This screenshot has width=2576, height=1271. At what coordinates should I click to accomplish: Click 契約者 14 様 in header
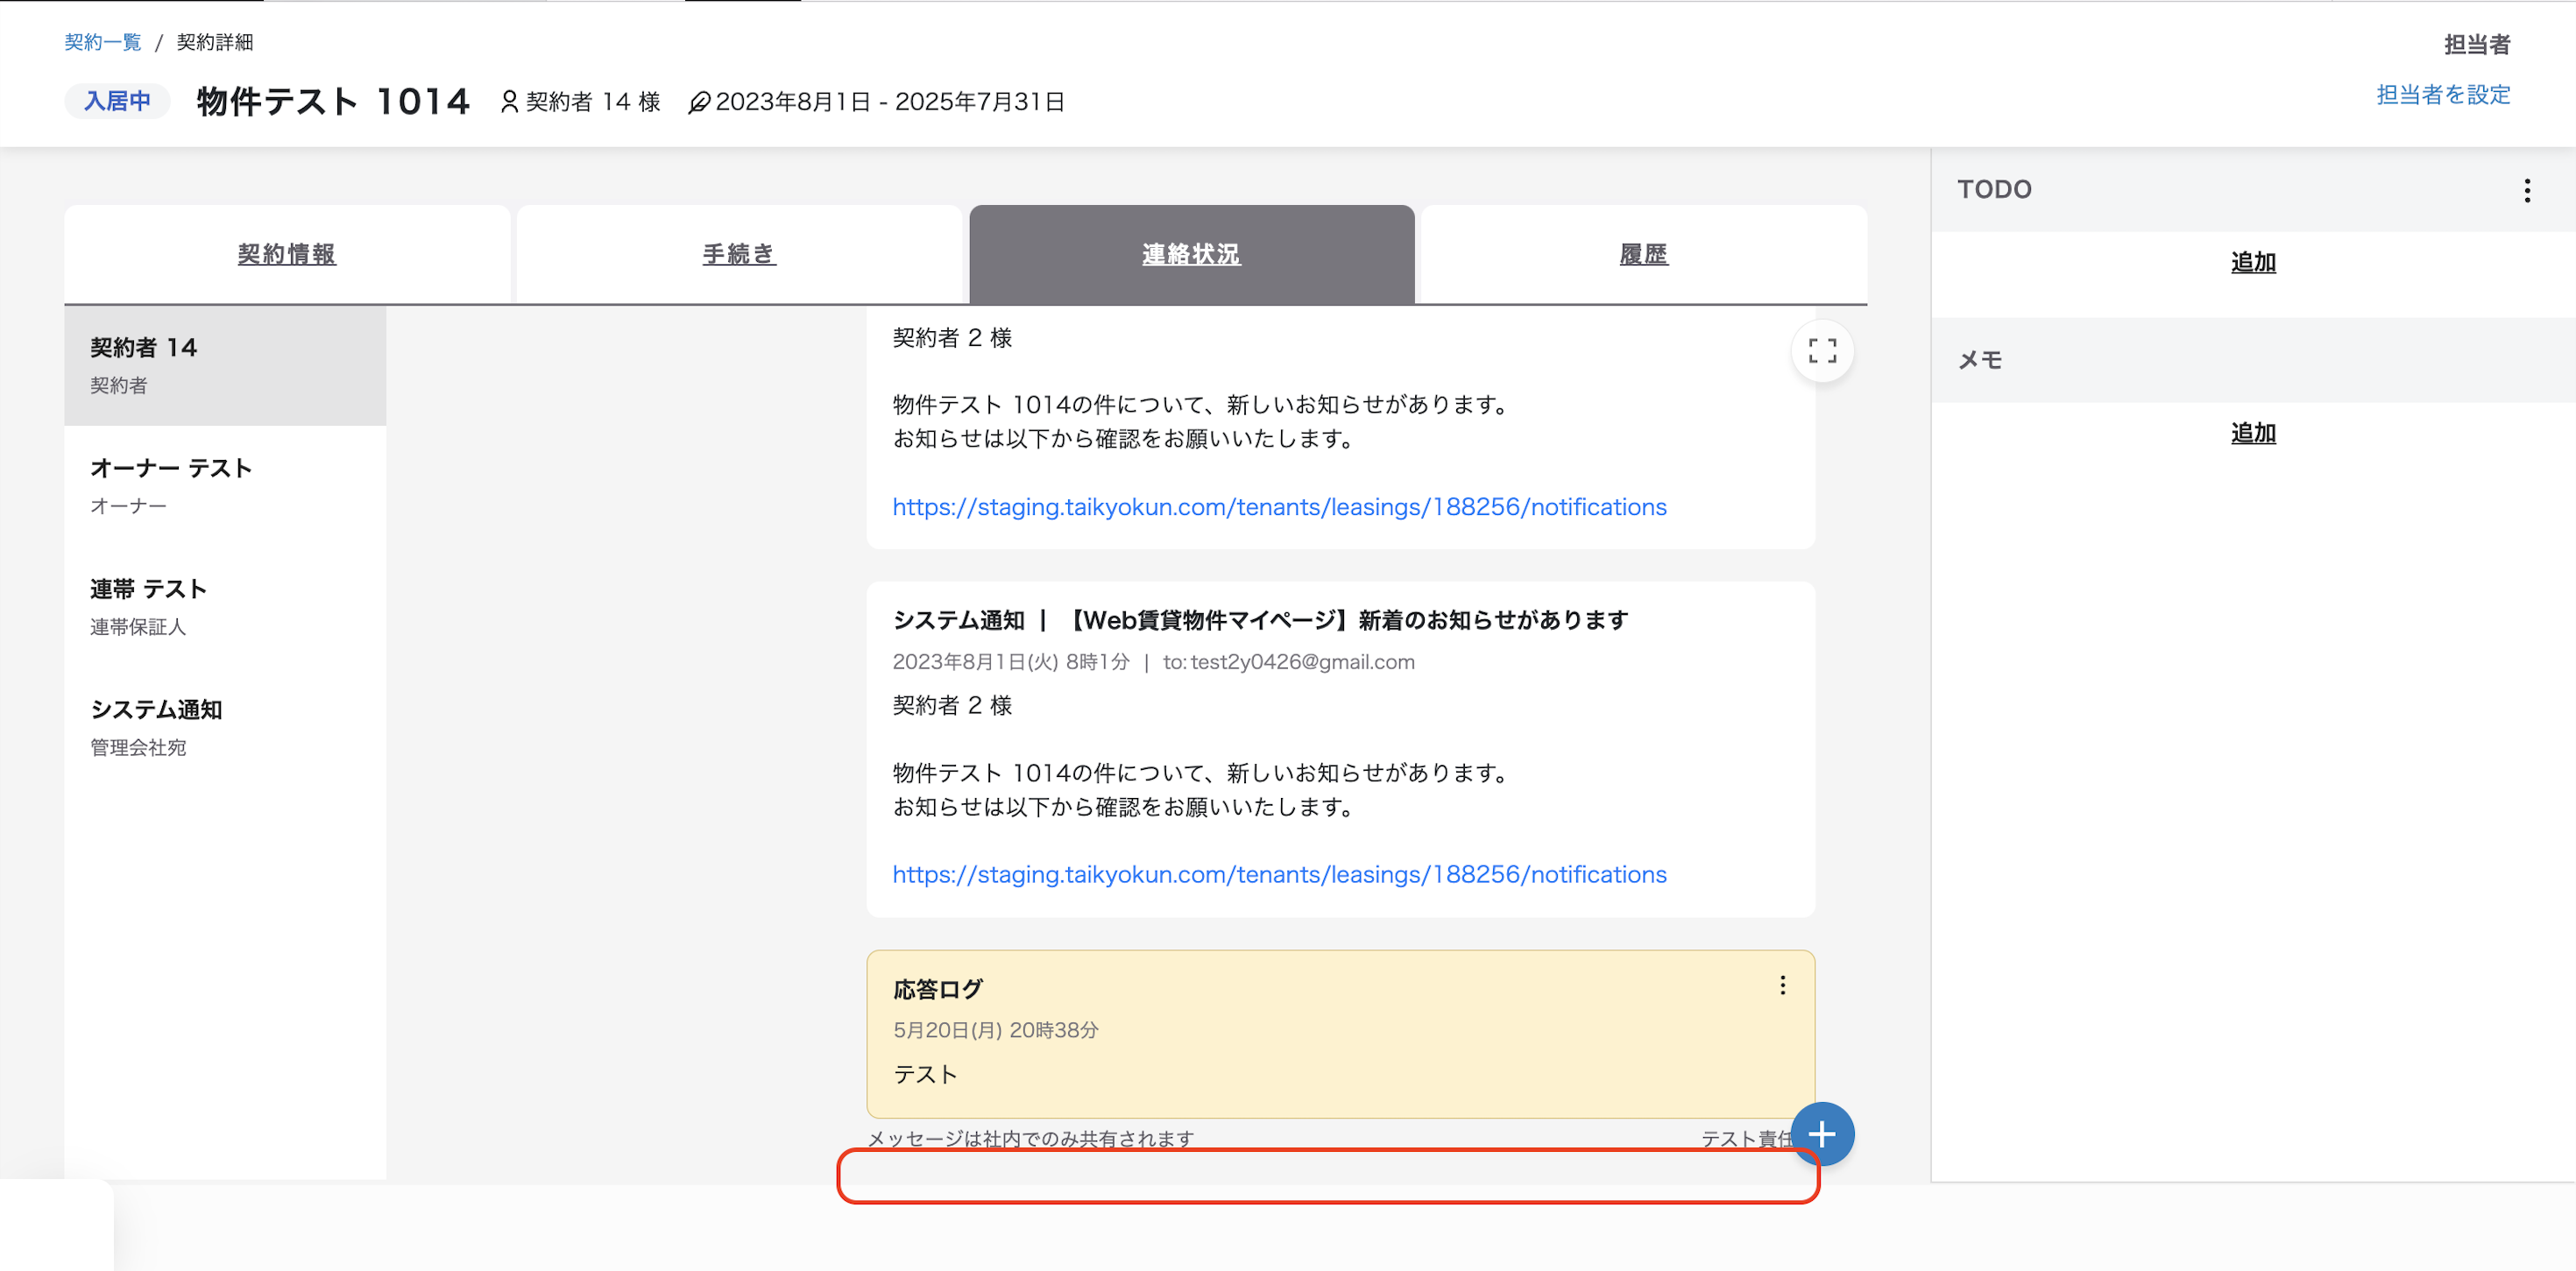pyautogui.click(x=593, y=102)
